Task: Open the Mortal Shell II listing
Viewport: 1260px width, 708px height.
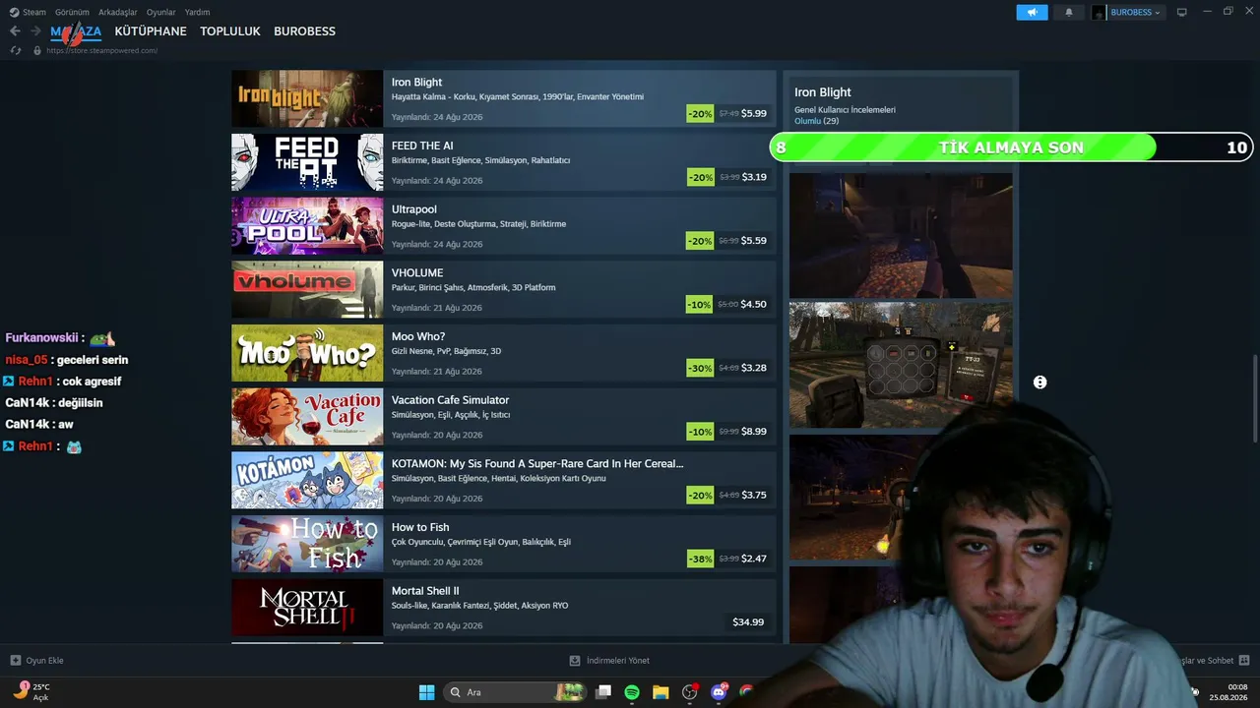Action: point(504,608)
